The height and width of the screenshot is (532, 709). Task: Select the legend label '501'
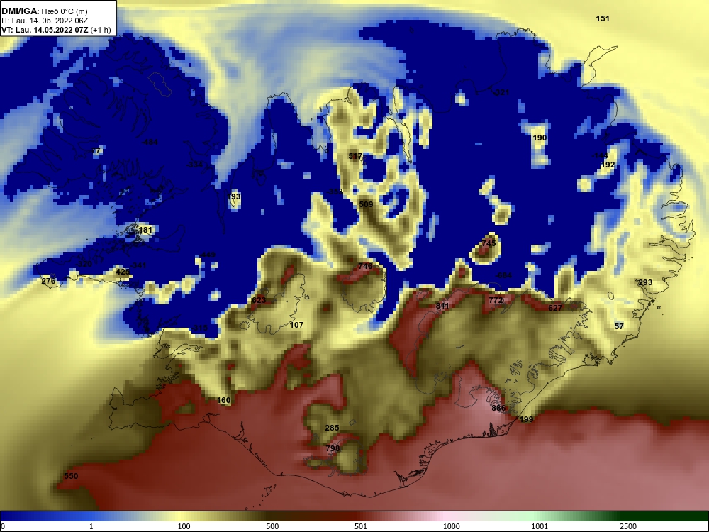pyautogui.click(x=361, y=526)
